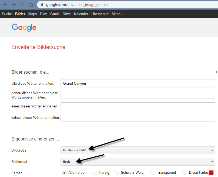Screen dimensions: 218x177
Task: Go forward with the browser forward arrow
Action: [x=14, y=5]
